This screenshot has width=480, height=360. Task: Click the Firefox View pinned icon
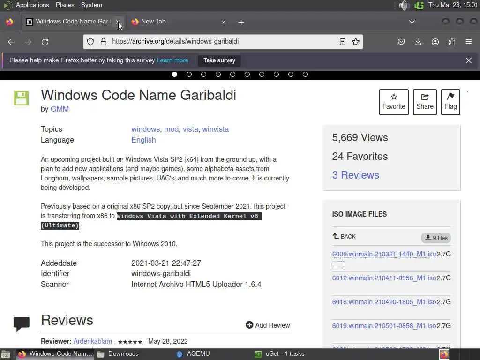9,22
